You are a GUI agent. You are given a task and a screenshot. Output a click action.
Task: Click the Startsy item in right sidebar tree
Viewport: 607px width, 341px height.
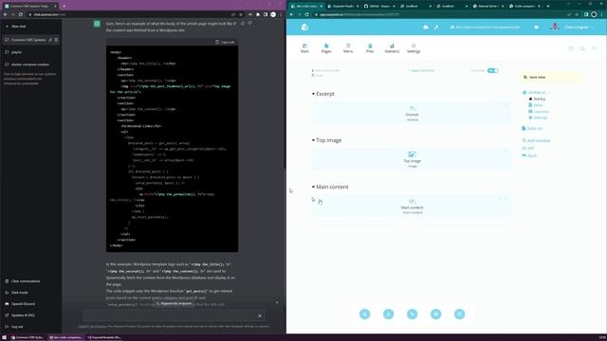point(537,99)
